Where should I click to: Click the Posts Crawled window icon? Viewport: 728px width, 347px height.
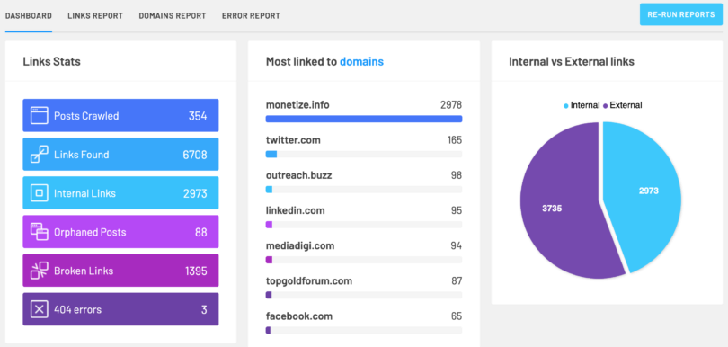coord(40,115)
